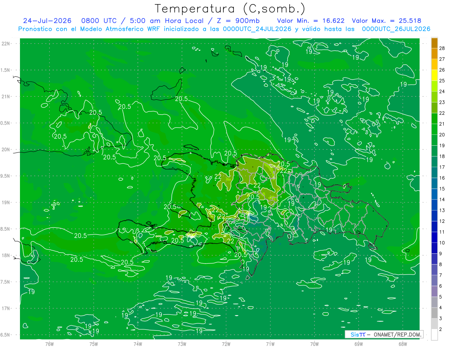Click the legend value "2"
Image resolution: width=452 pixels, height=349 pixels.
pos(441,329)
